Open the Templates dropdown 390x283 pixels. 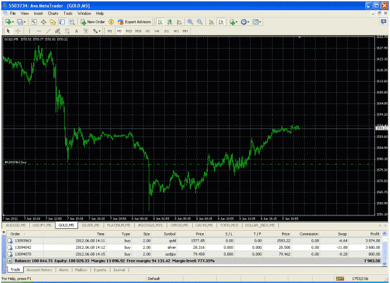tap(256, 22)
